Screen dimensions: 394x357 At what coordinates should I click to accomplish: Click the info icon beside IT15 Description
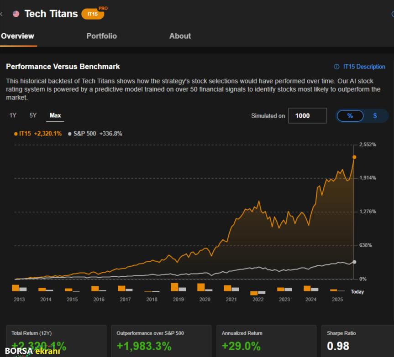coord(336,67)
